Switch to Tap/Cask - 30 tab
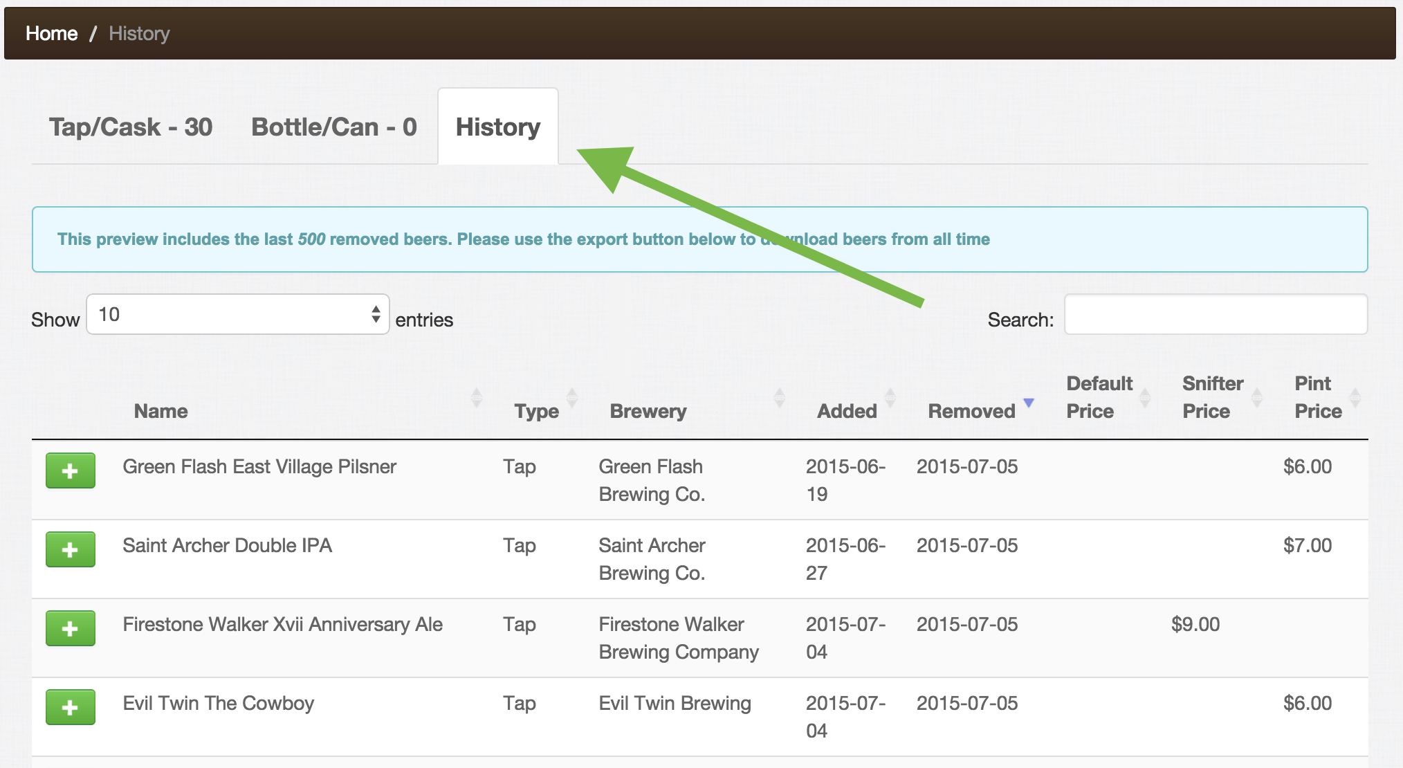Viewport: 1403px width, 768px height. pos(131,127)
